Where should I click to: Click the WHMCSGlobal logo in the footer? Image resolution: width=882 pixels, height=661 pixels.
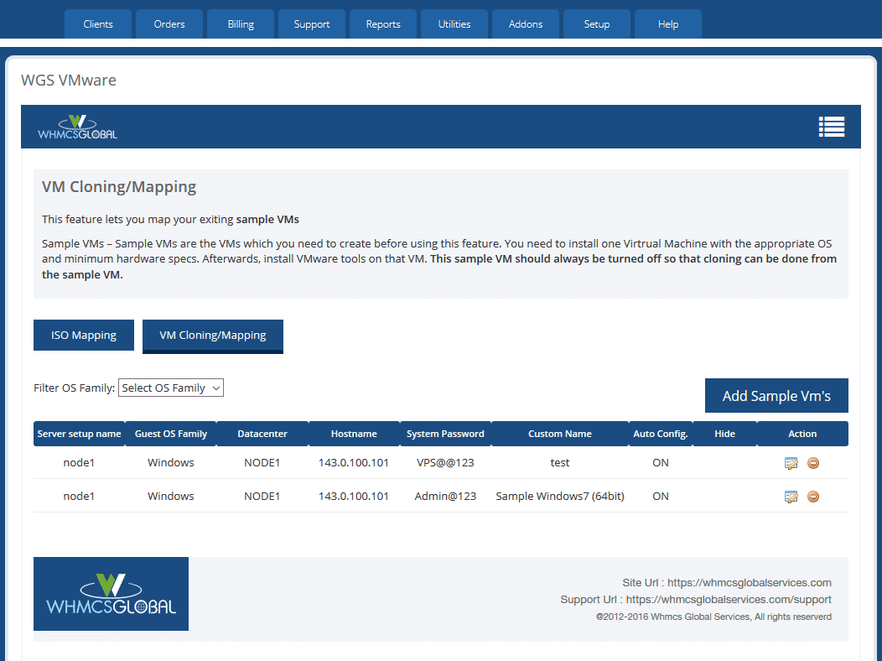click(110, 593)
